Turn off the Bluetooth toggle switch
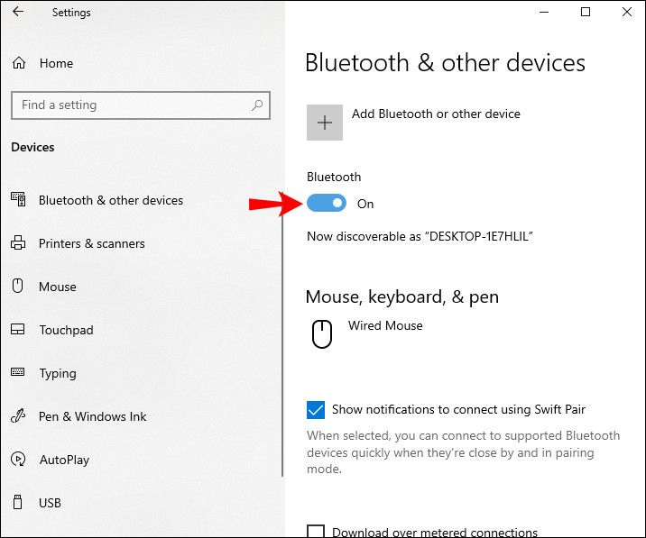The height and width of the screenshot is (538, 646). (x=327, y=204)
